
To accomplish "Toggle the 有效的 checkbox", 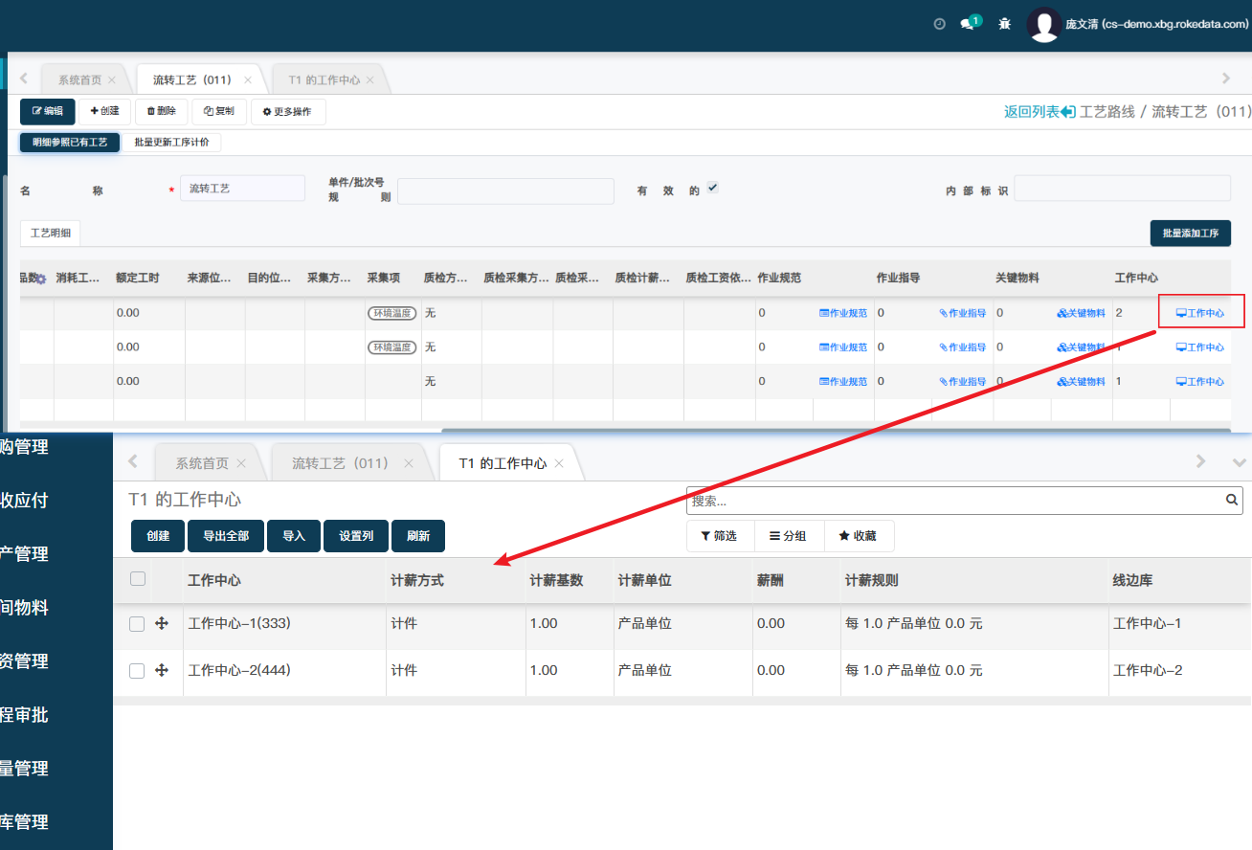I will 712,188.
